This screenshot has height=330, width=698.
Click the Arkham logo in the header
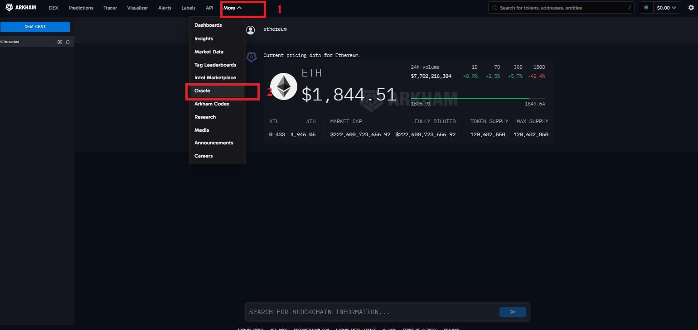[21, 8]
